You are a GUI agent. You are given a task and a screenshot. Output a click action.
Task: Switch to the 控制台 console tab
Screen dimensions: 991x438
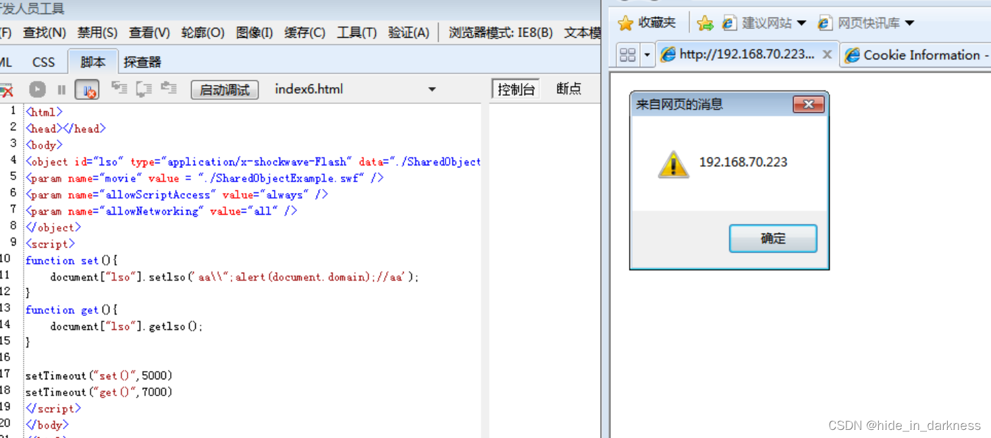516,89
